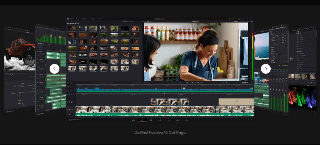The image size is (320, 145).
Task: Switch to the Media page tab
Action: (x=133, y=120)
